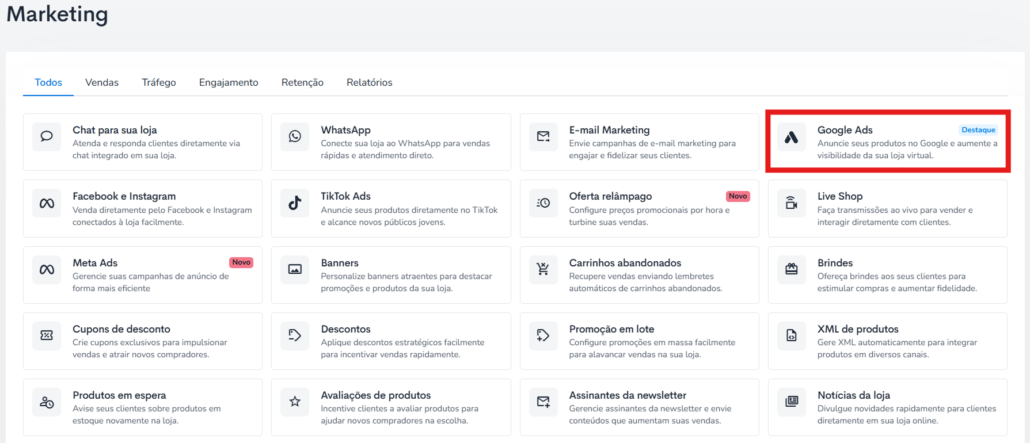Click the Destaque badge on Google Ads
1030x443 pixels.
pos(978,130)
